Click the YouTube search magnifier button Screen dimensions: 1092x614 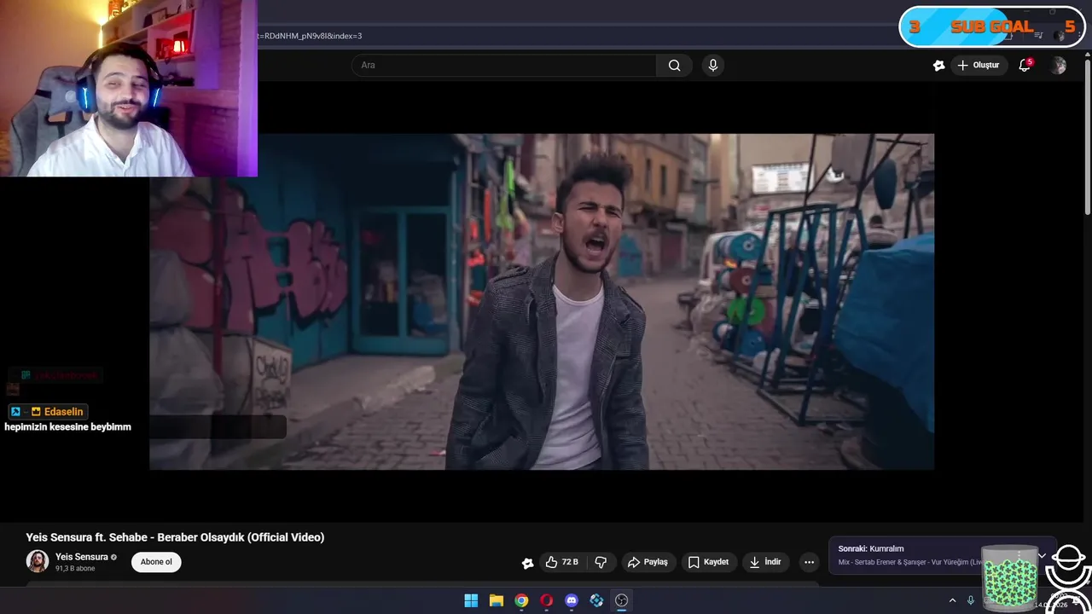click(x=674, y=66)
